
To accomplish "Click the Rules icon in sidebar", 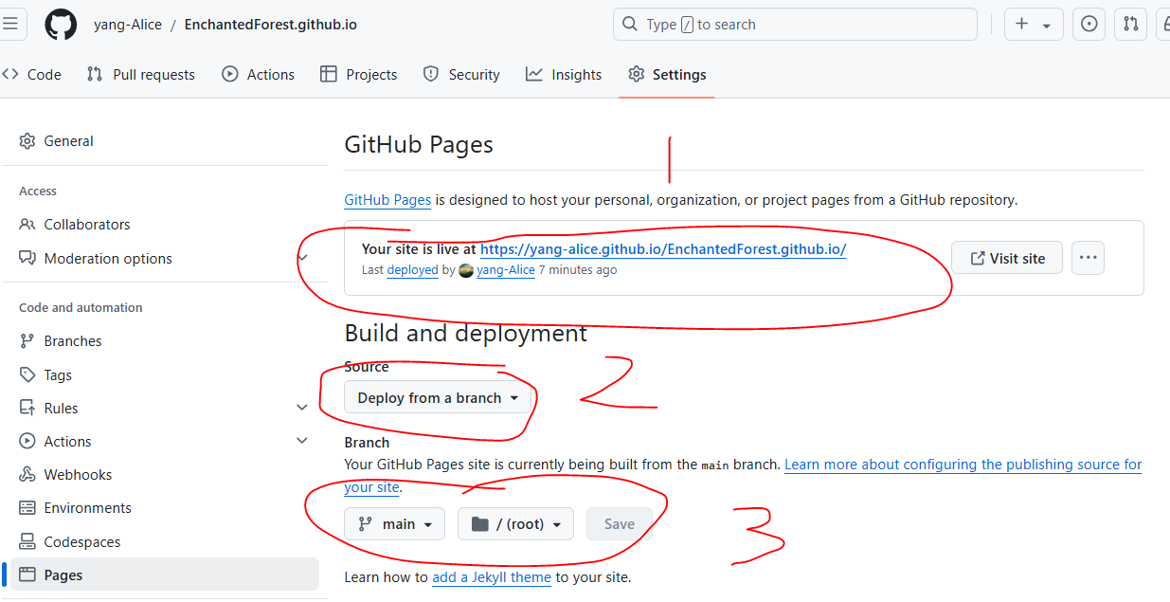I will point(27,409).
